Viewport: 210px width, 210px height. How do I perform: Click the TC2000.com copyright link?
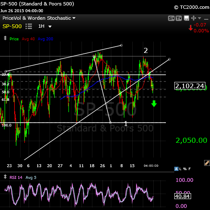(192, 7)
